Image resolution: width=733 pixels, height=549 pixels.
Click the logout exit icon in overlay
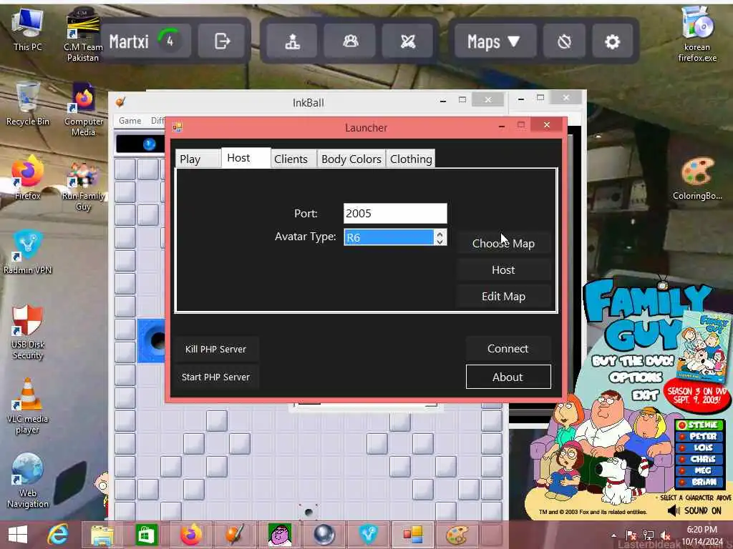tap(223, 41)
